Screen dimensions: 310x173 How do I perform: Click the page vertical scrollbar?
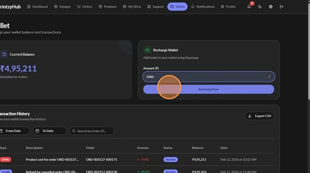coord(309,51)
